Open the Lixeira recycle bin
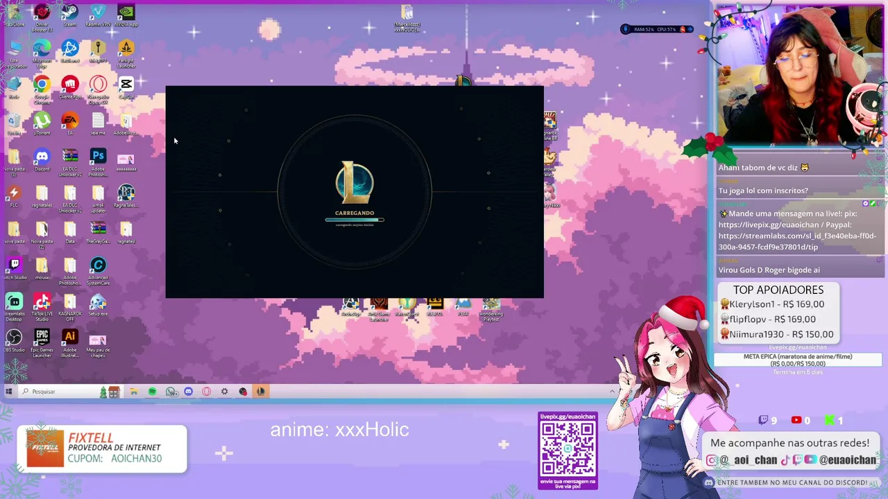The image size is (888, 499). (14, 124)
